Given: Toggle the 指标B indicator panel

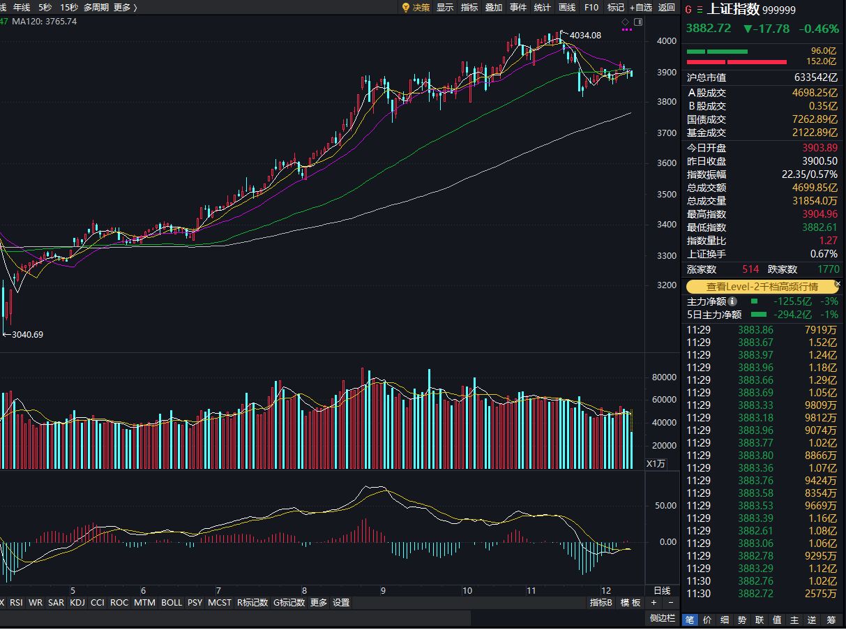Looking at the screenshot, I should tap(600, 602).
